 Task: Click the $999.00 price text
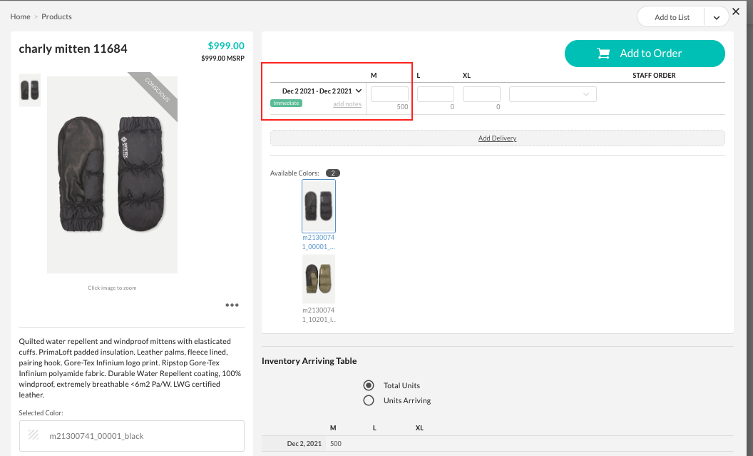[x=226, y=46]
